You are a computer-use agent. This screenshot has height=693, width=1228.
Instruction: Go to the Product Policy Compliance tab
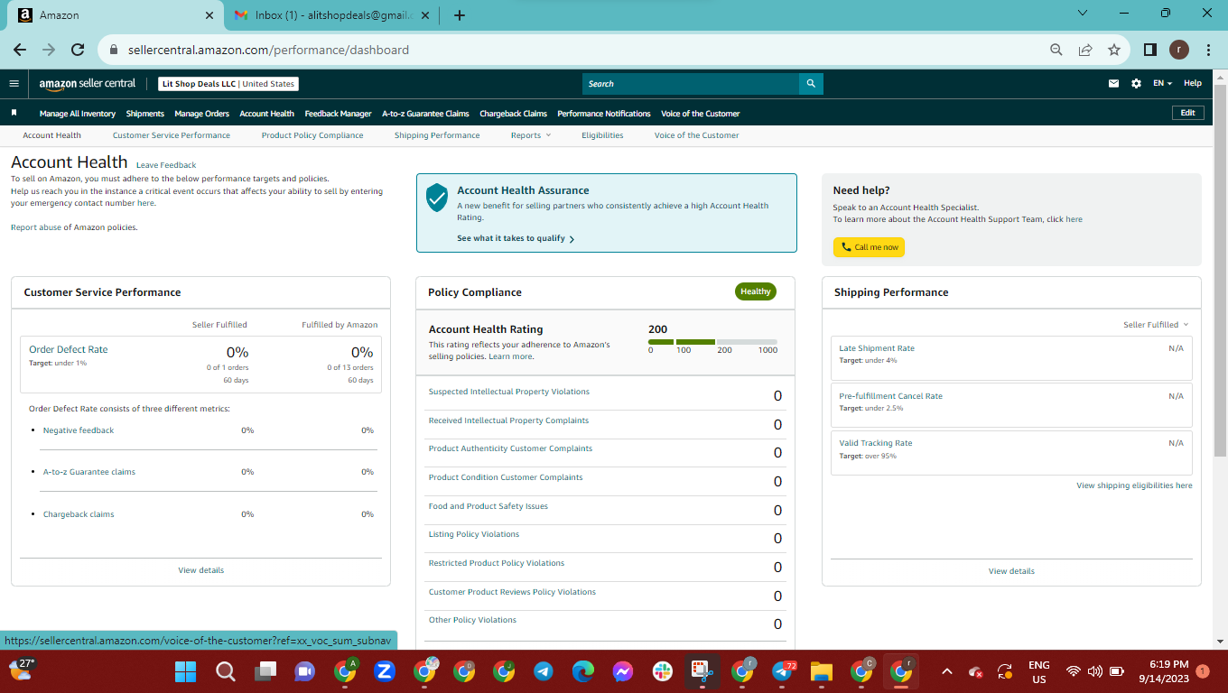pos(312,135)
